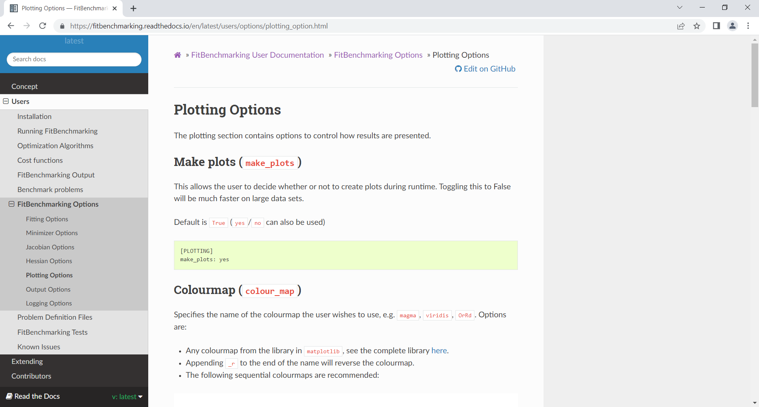Open FitBenchmarking Options breadcrumb link
Screen dimensions: 759x407
point(378,55)
